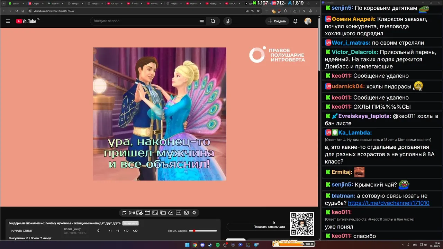Image resolution: width=443 pixels, height=249 pixels.
Task: Open Discord from the taskbar
Action: click(x=202, y=245)
